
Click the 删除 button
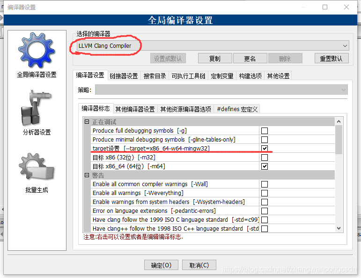tap(285, 59)
